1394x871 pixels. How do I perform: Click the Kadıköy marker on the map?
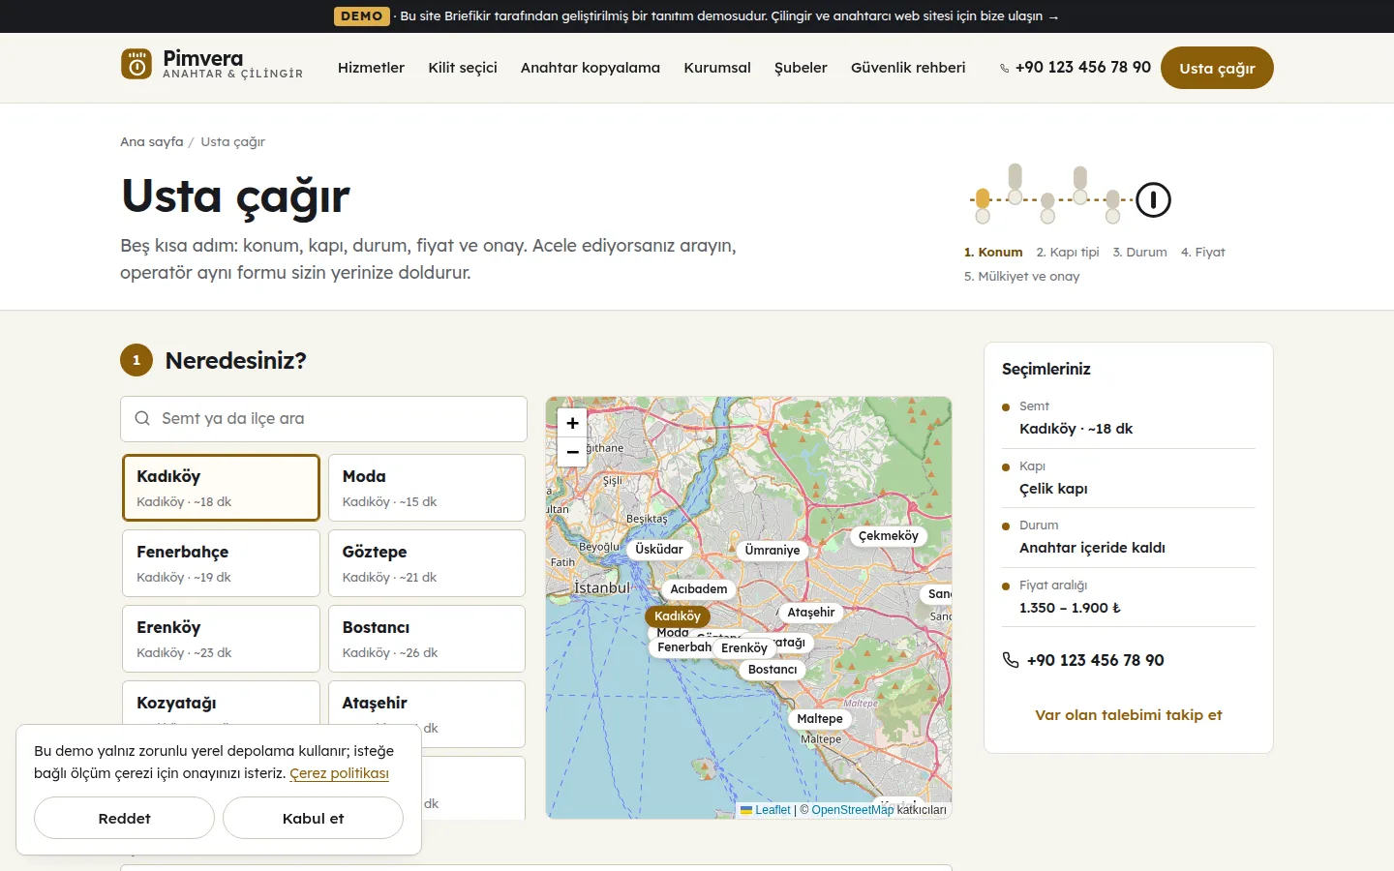click(678, 616)
